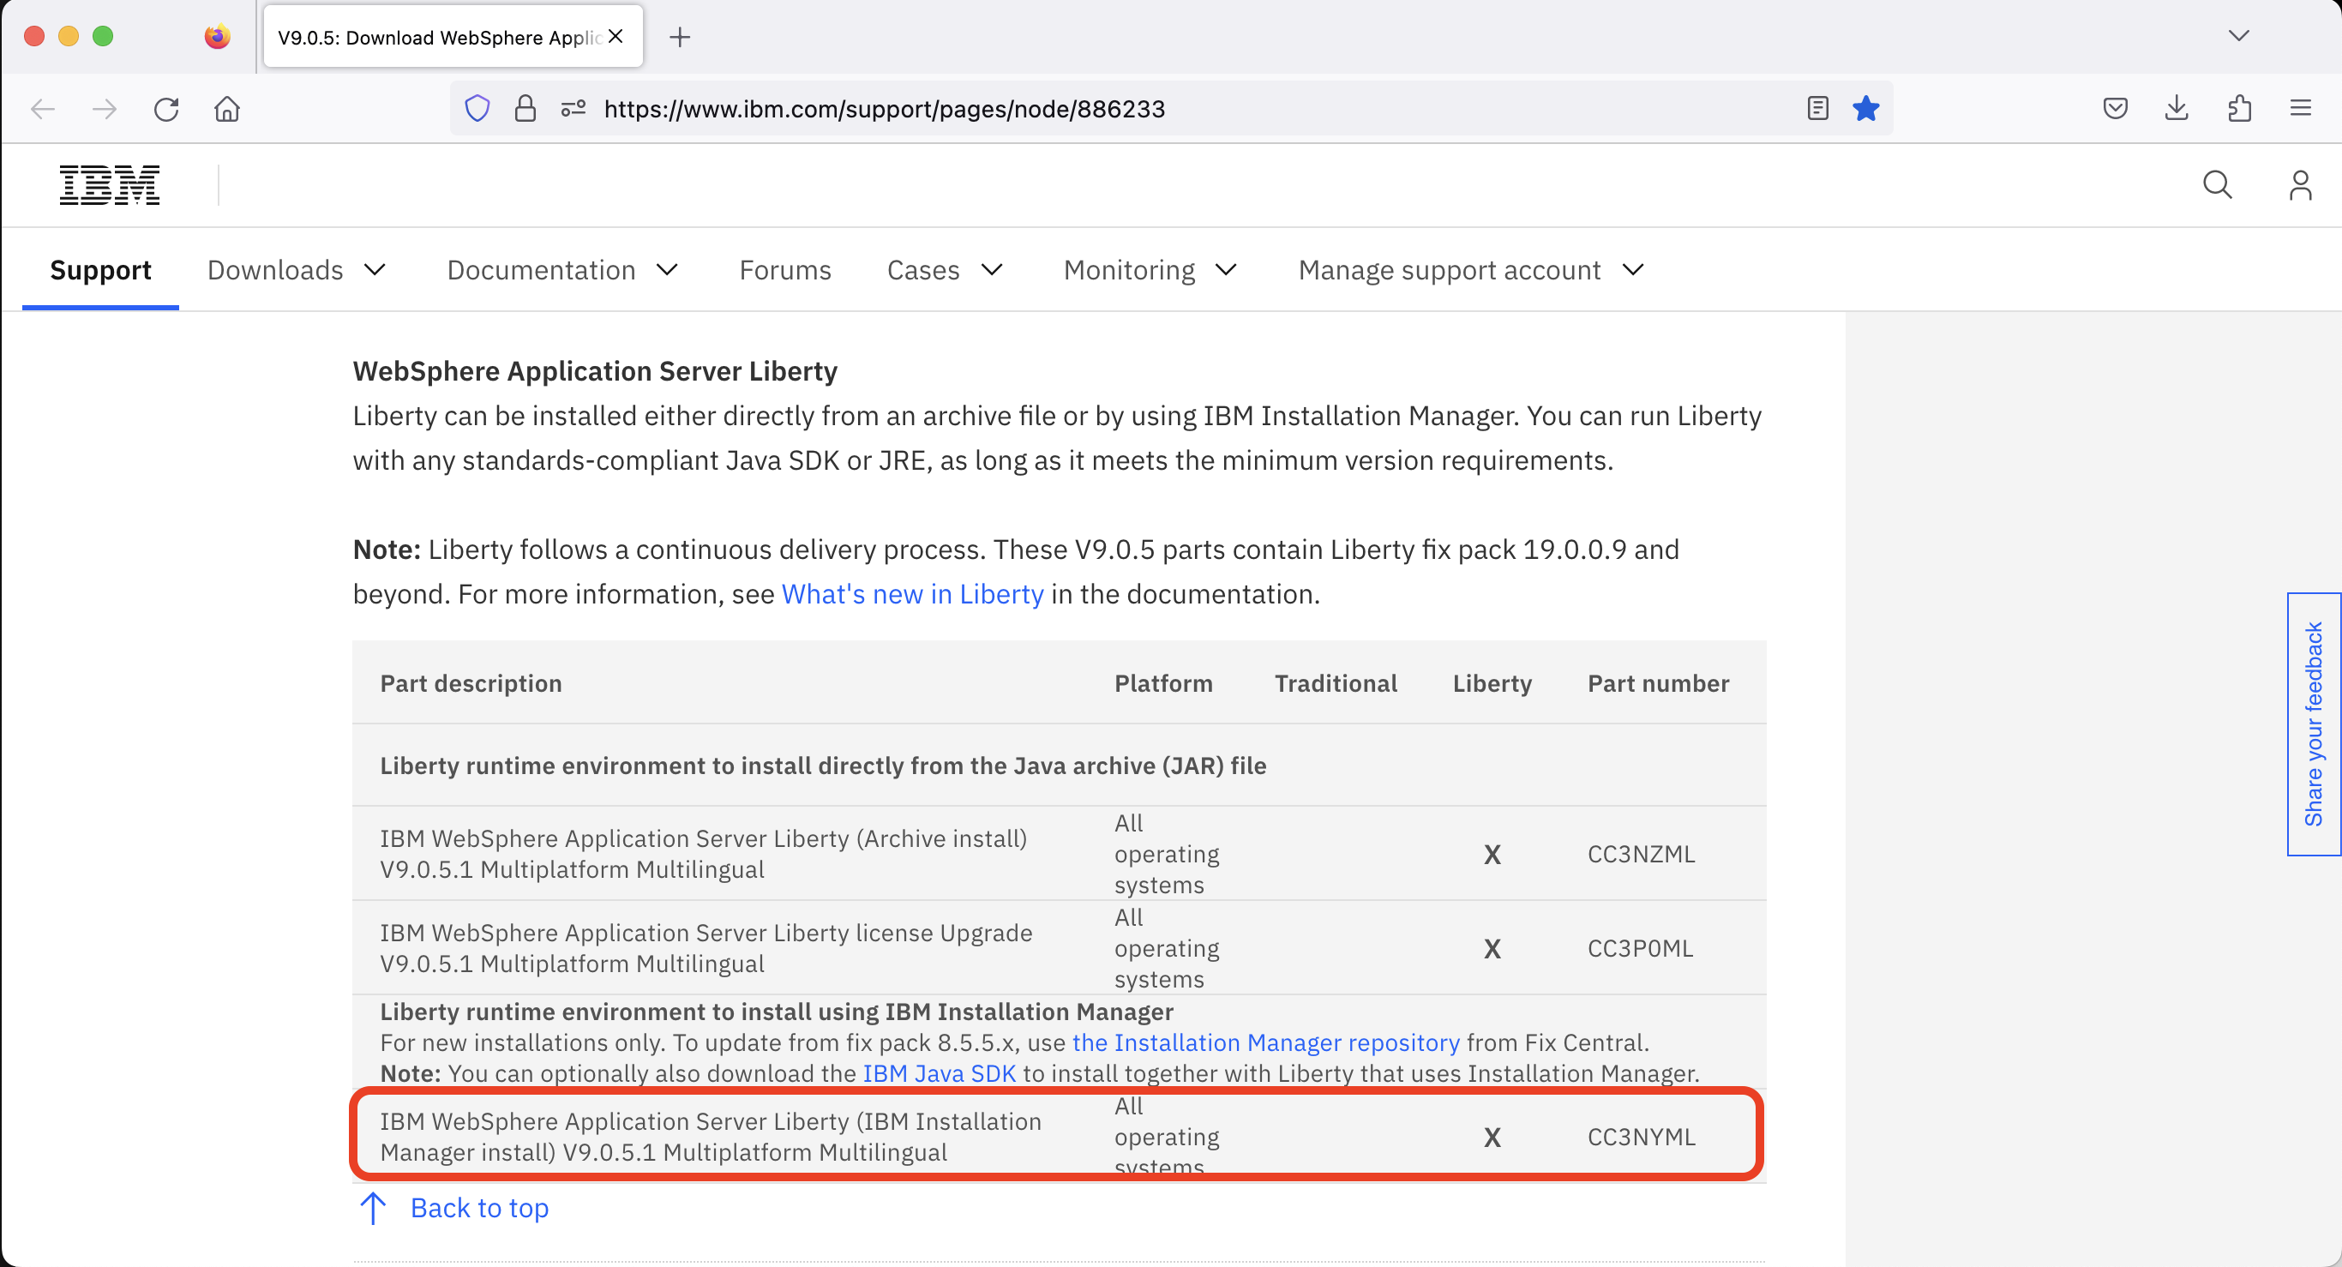The height and width of the screenshot is (1267, 2342).
Task: Open the Forums section
Action: (784, 270)
